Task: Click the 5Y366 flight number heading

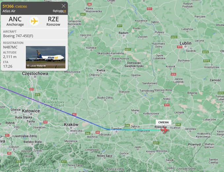Action: point(8,6)
